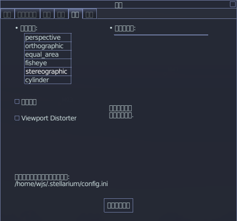Image resolution: width=237 pixels, height=221 pixels.
Task: Enable the Viewport Distorter checkbox
Action: (x=17, y=118)
